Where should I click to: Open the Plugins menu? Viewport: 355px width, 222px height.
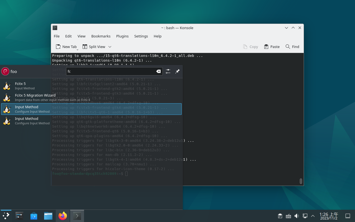coord(122,36)
